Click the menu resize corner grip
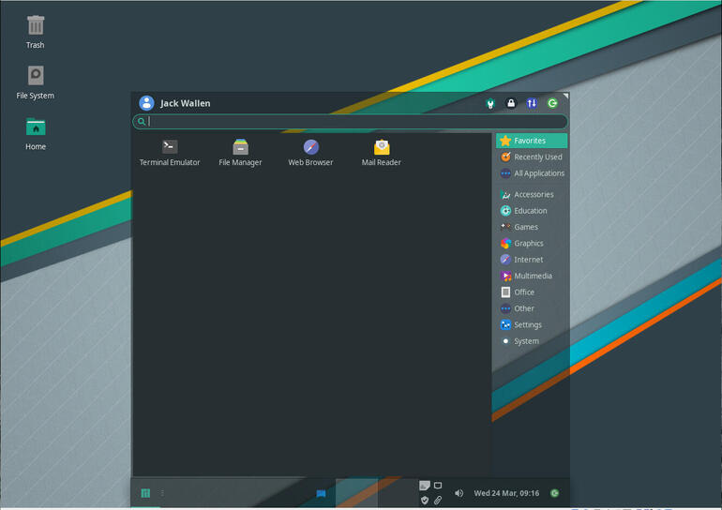This screenshot has height=510, width=722. pyautogui.click(x=566, y=96)
